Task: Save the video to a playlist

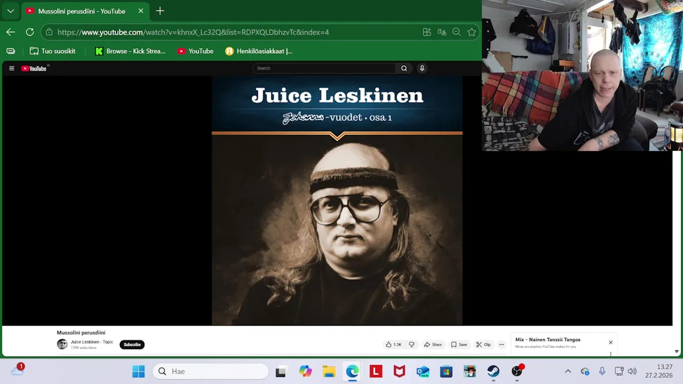Action: [459, 345]
